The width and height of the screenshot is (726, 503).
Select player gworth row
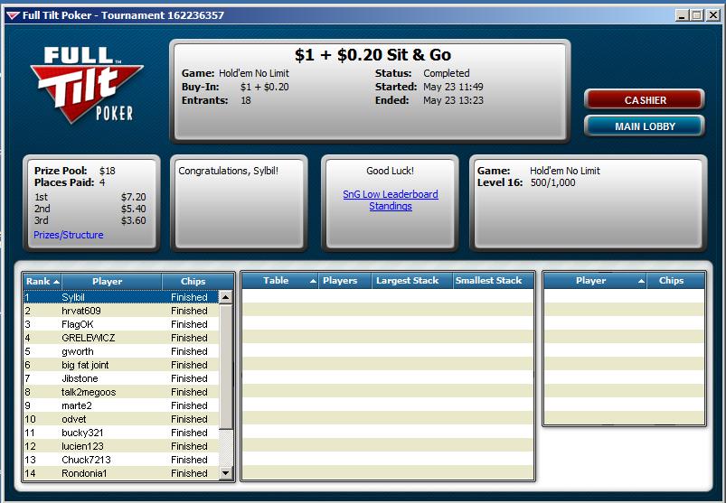(121, 351)
